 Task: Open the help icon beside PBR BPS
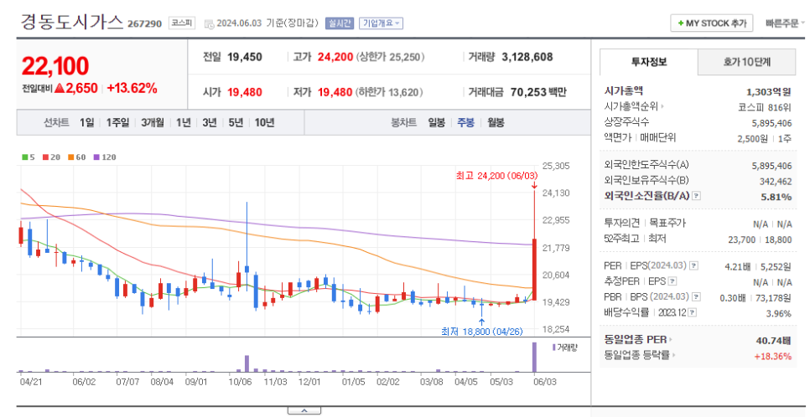696,297
